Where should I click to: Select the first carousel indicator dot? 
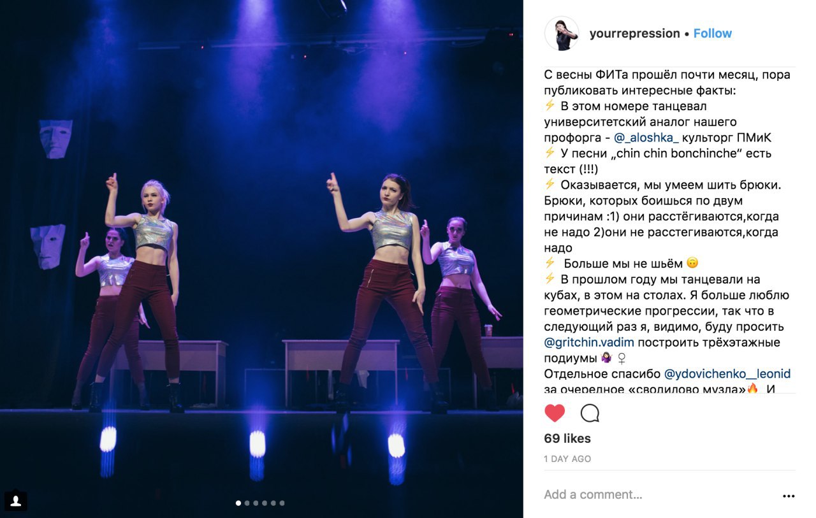[238, 503]
